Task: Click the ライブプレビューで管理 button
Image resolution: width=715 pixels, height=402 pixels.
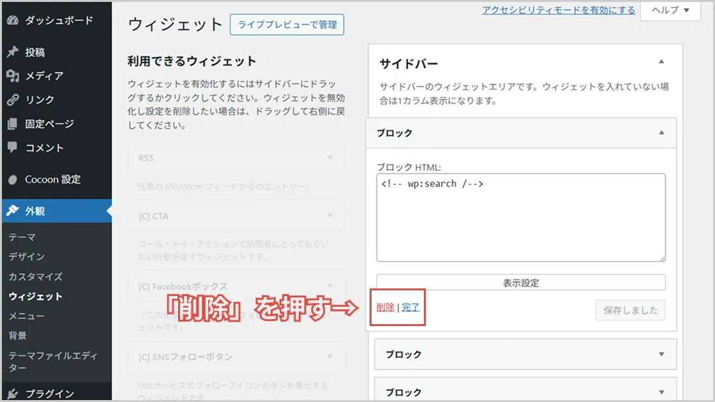Action: tap(286, 25)
